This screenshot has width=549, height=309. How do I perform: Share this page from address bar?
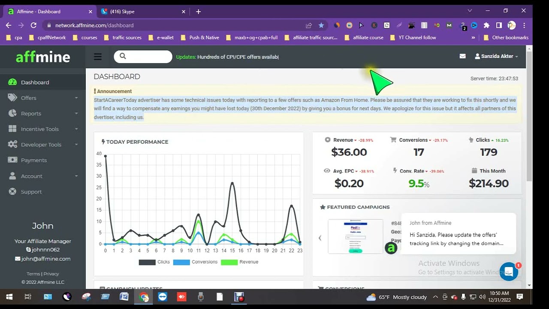click(x=309, y=25)
